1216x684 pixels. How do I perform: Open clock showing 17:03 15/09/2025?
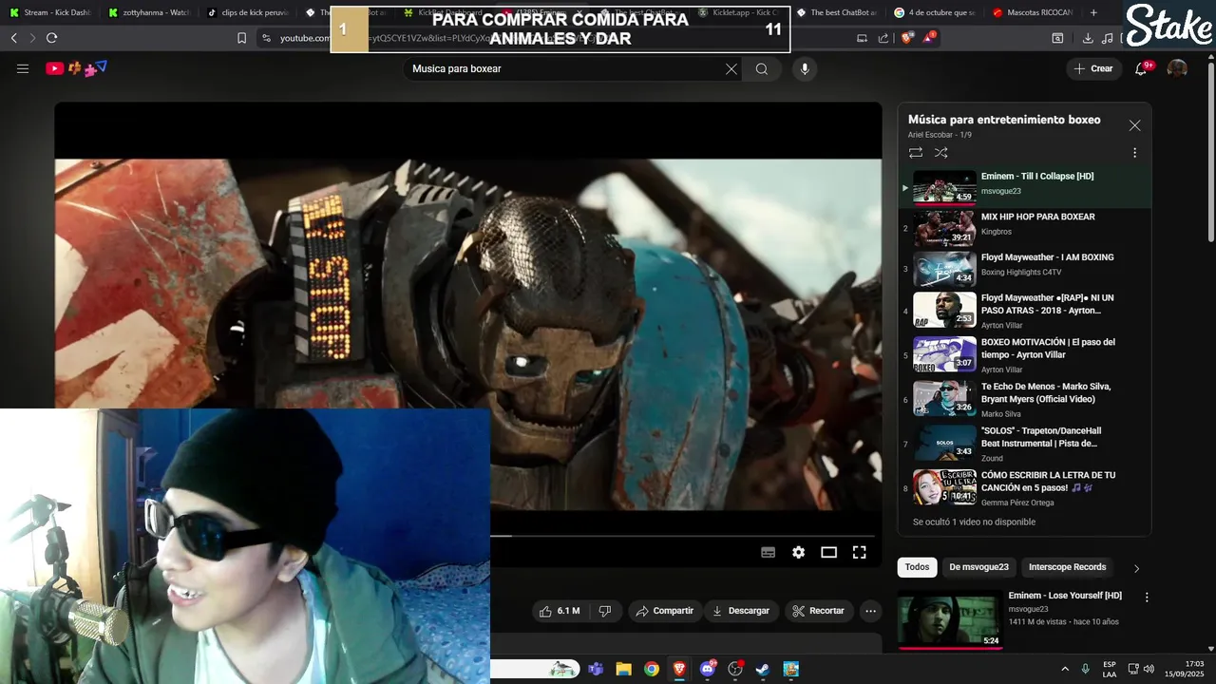tap(1186, 669)
